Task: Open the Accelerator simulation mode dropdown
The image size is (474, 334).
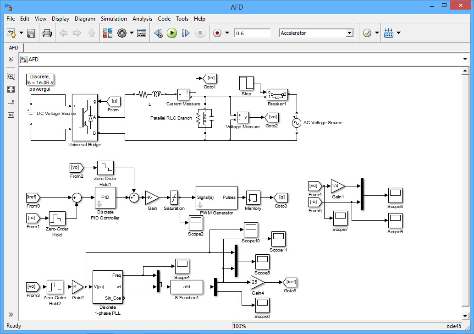Action: click(349, 33)
